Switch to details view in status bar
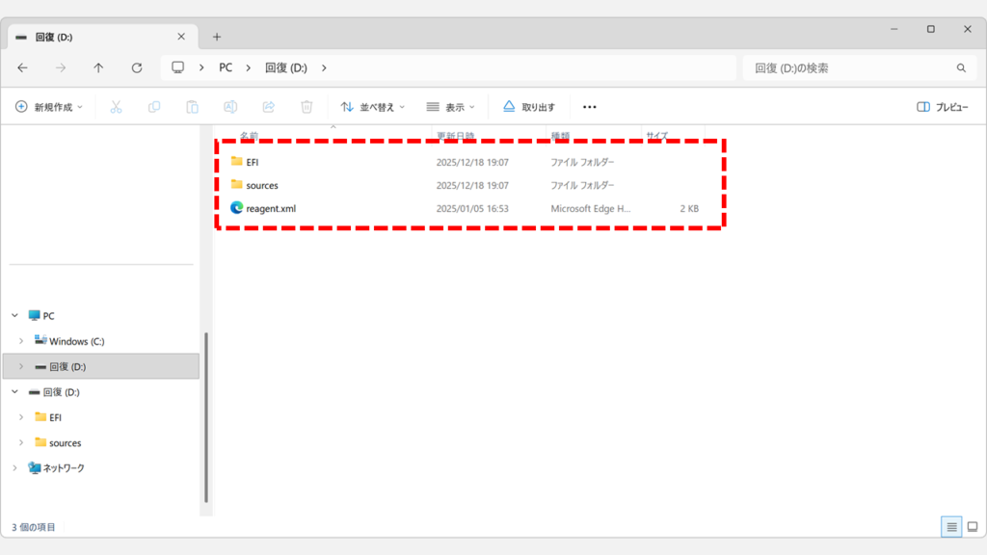 pos(951,527)
